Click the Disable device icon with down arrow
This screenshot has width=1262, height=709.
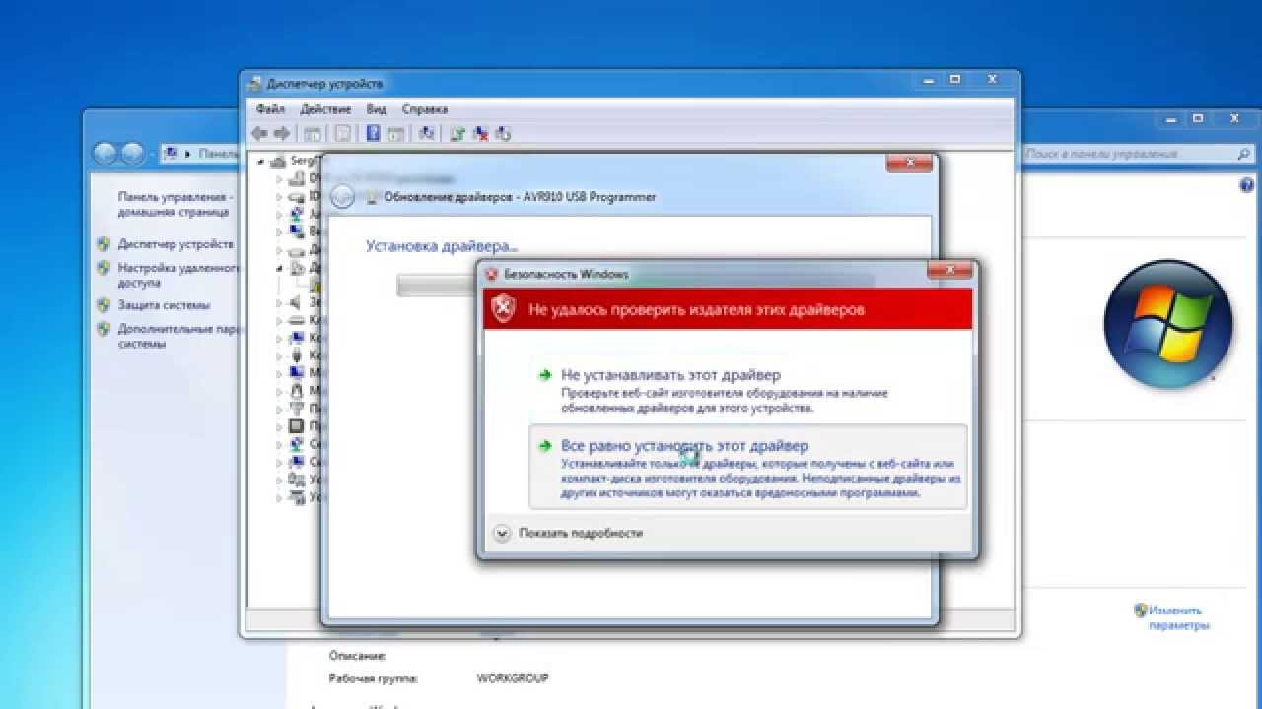503,133
